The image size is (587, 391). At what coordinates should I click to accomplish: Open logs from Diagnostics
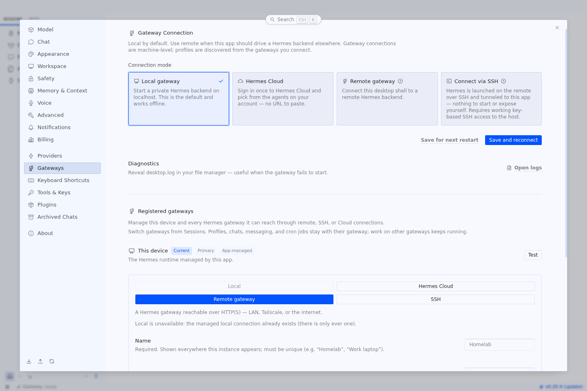tap(524, 168)
